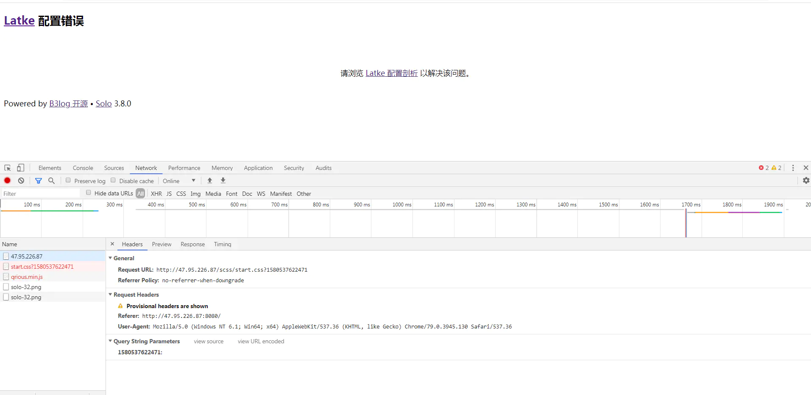Open DevTools three-dot customize menu
This screenshot has height=395, width=811.
click(x=793, y=168)
